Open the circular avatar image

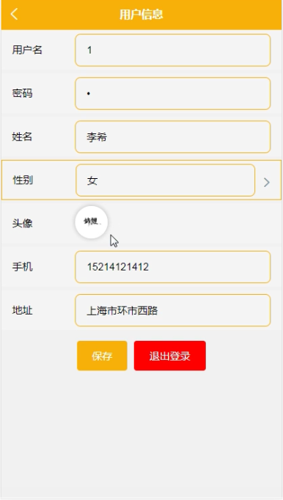[91, 222]
